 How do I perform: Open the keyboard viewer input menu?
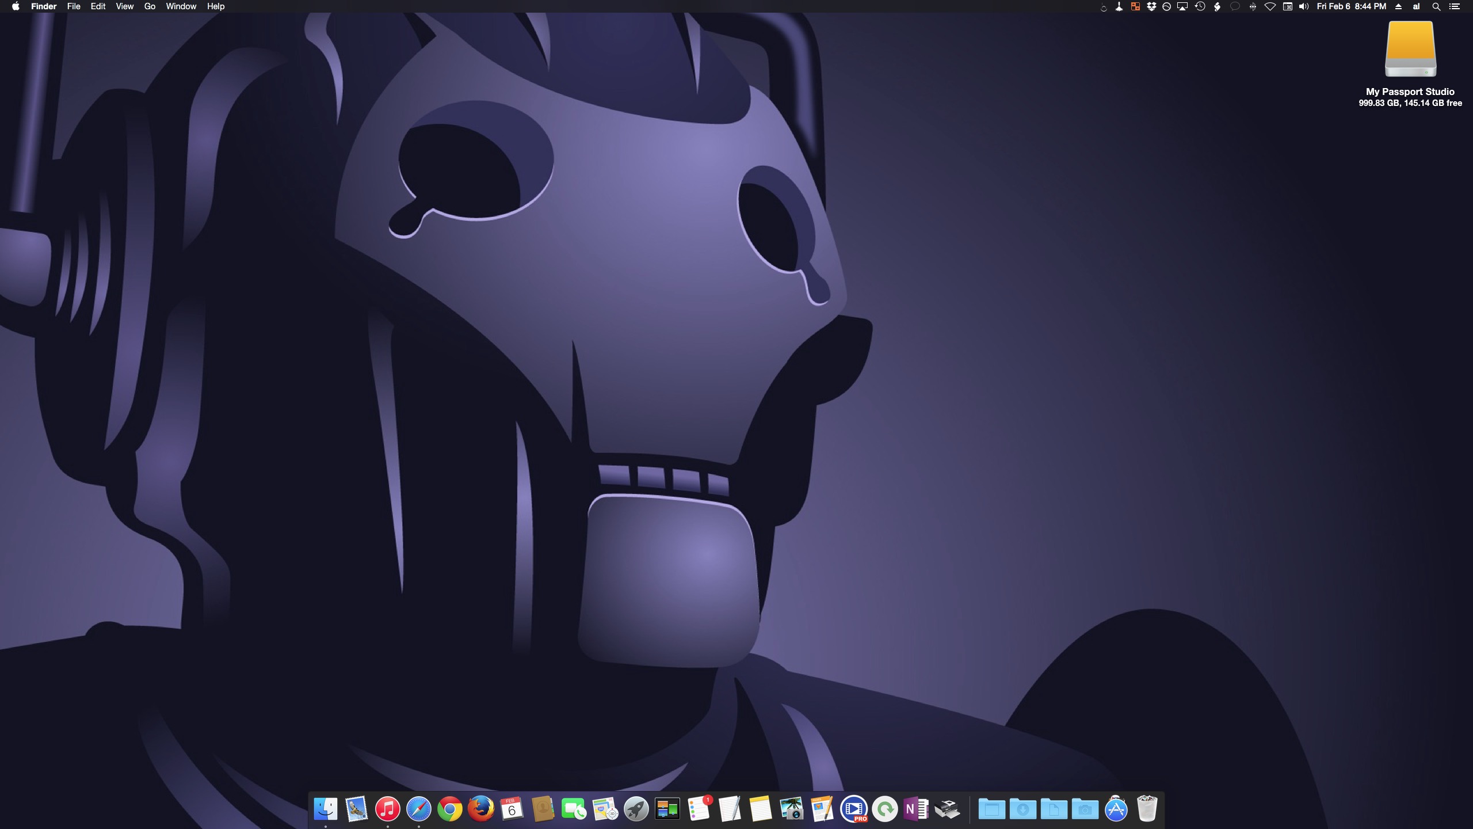click(x=1288, y=6)
